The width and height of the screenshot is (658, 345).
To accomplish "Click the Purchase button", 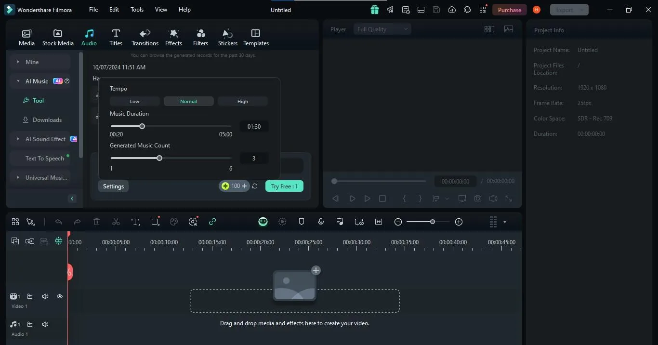I will 509,10.
